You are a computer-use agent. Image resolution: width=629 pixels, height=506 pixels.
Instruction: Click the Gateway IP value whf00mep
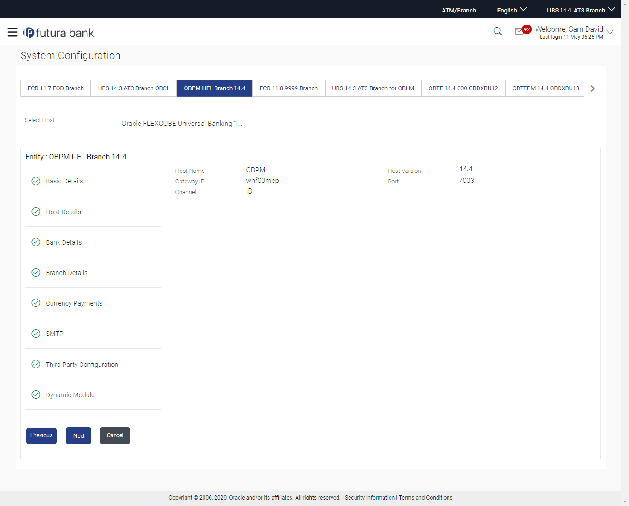point(262,181)
